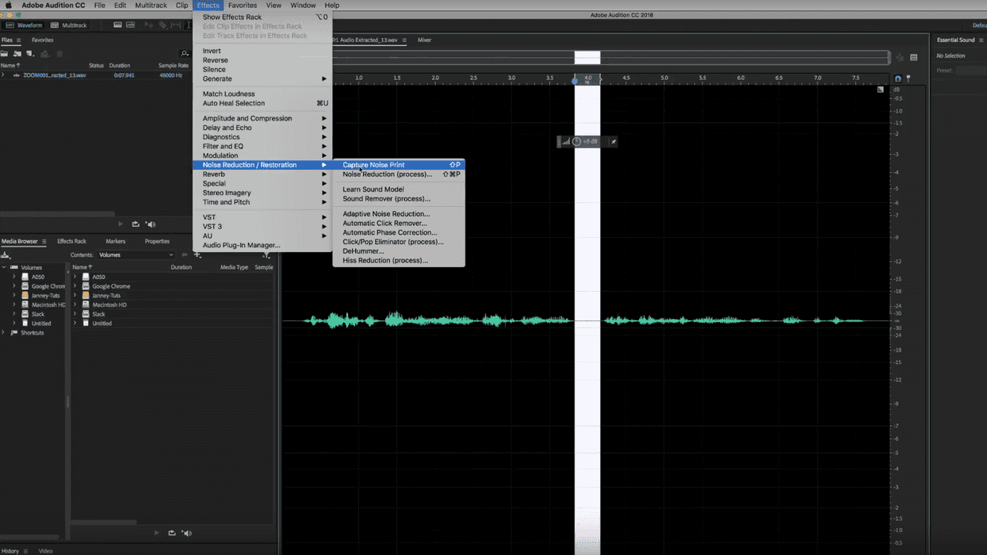Viewport: 987px width, 555px height.
Task: Select the Razor tool in toolbar
Action: pyautogui.click(x=163, y=25)
